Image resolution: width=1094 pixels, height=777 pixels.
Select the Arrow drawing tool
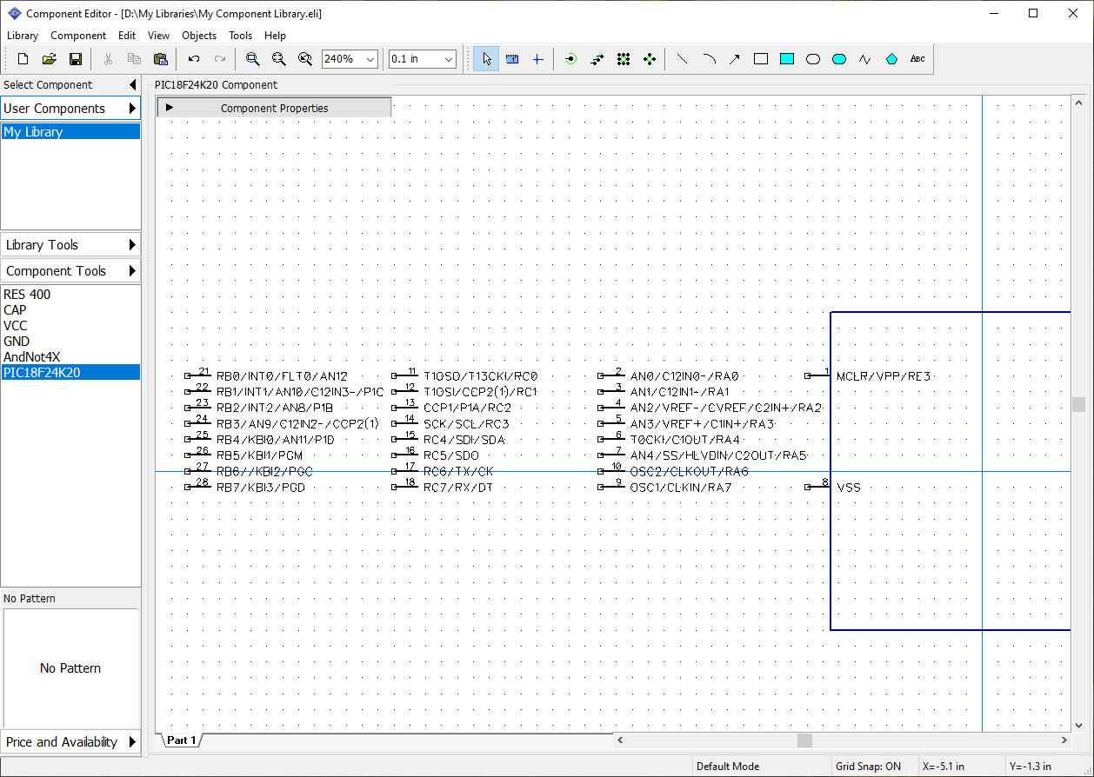tap(735, 59)
